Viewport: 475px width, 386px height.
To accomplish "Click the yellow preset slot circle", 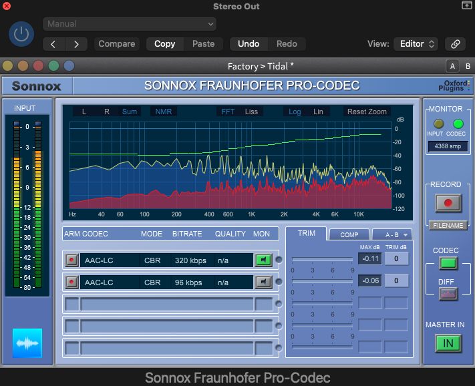I will coord(7,65).
